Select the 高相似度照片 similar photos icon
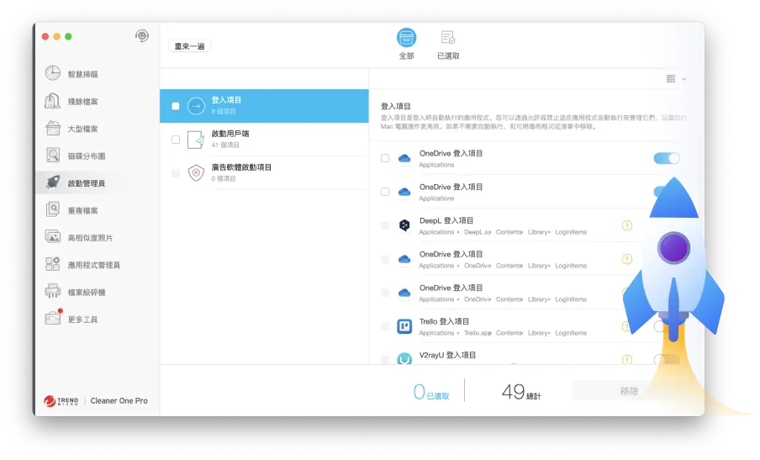The width and height of the screenshot is (760, 460). (53, 237)
